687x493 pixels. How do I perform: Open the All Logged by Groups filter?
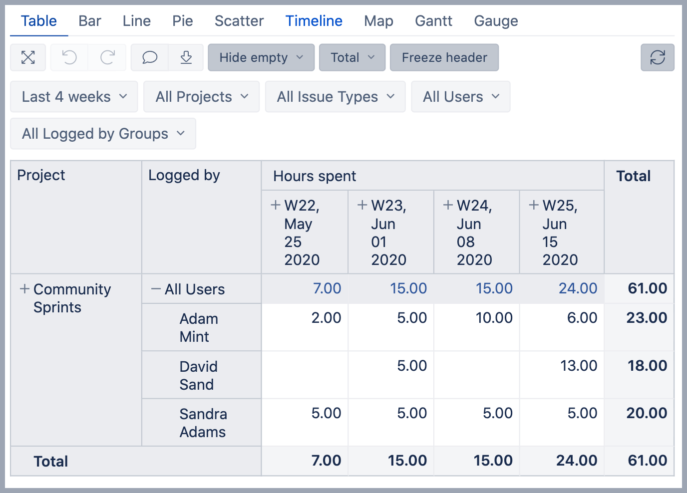point(103,134)
